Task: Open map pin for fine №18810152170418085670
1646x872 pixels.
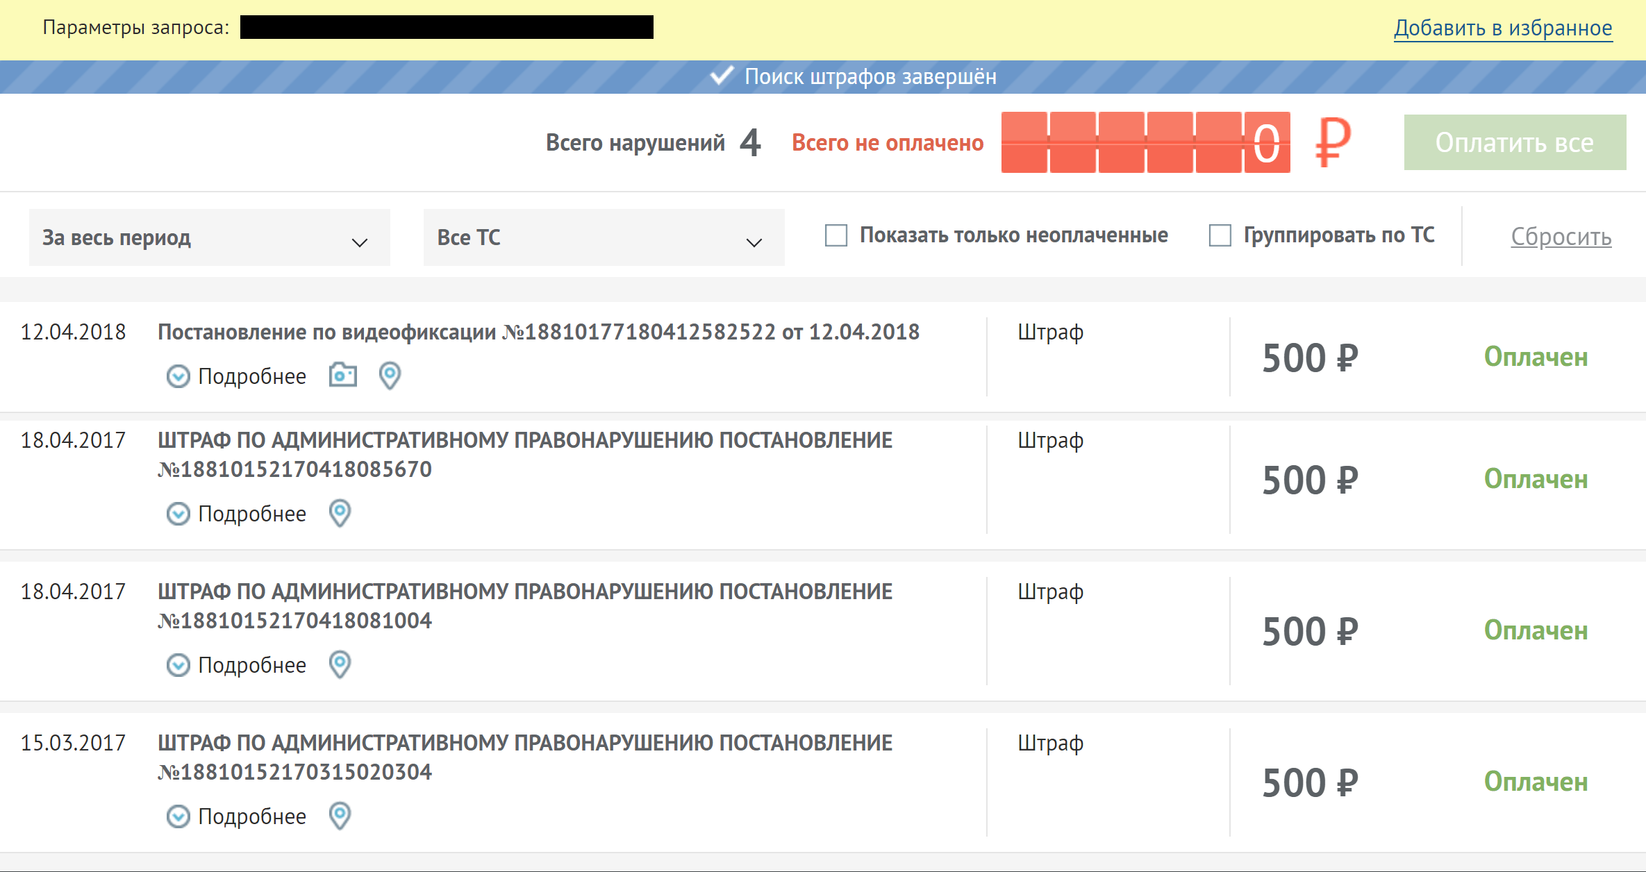Action: click(340, 513)
